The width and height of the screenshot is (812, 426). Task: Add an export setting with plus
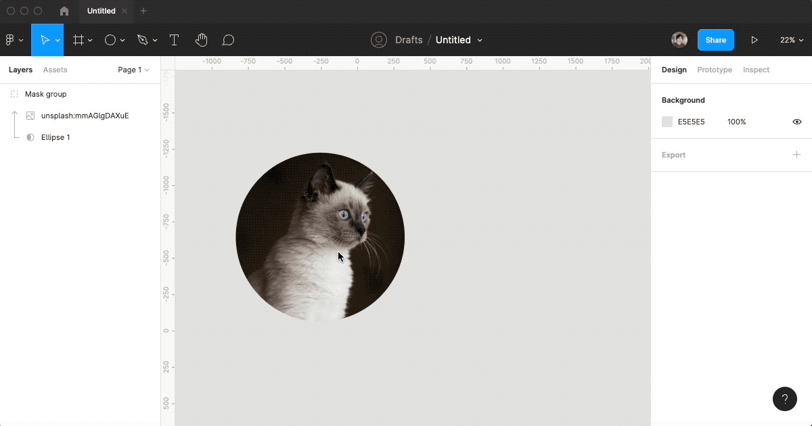pos(796,155)
